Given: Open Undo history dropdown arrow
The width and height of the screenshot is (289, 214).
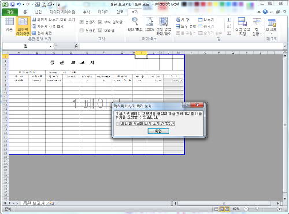Looking at the screenshot, I should [23, 5].
